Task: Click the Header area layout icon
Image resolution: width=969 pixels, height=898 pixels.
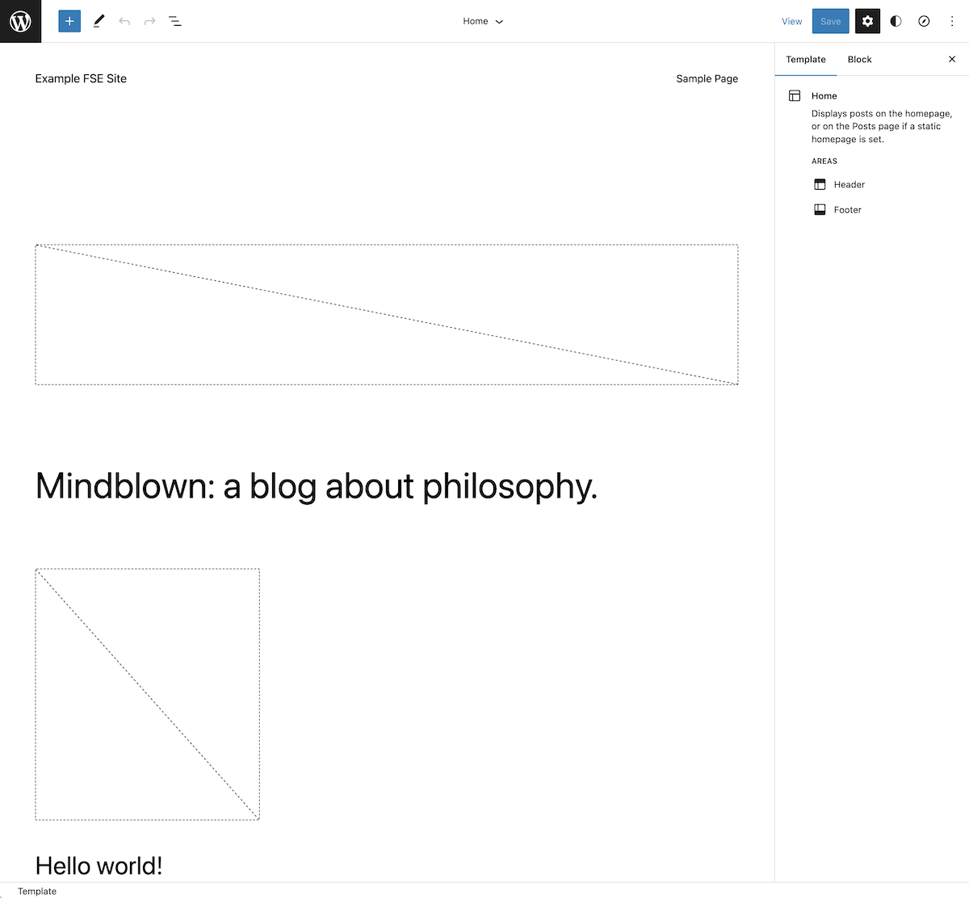Action: click(820, 184)
